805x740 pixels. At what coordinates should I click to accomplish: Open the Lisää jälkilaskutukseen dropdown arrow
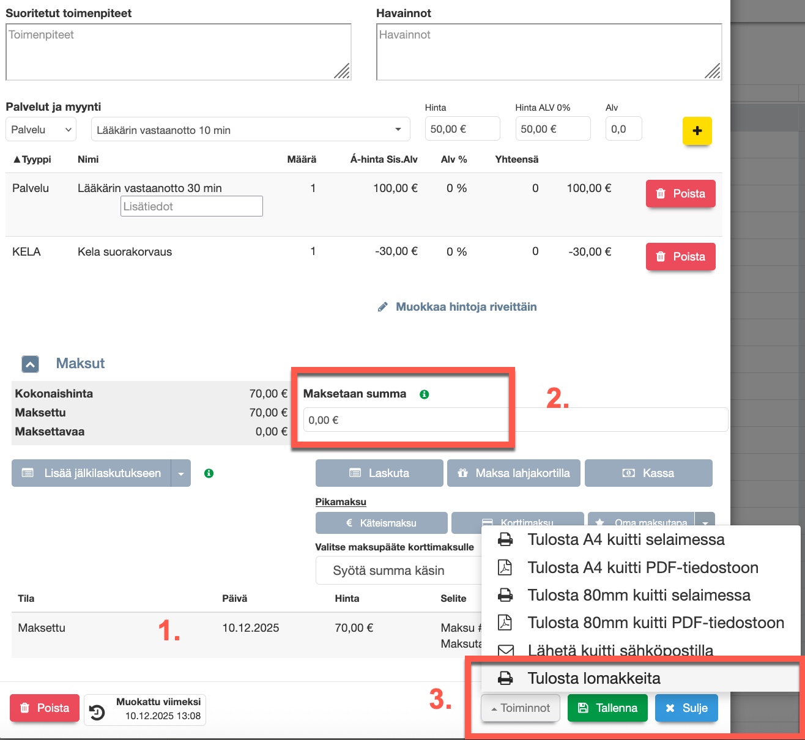[181, 473]
